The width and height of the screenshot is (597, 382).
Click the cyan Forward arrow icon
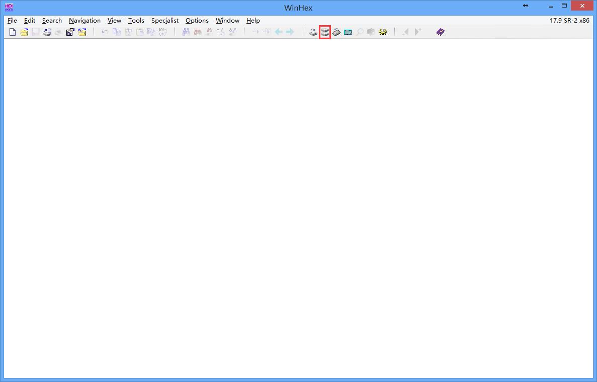tap(290, 32)
